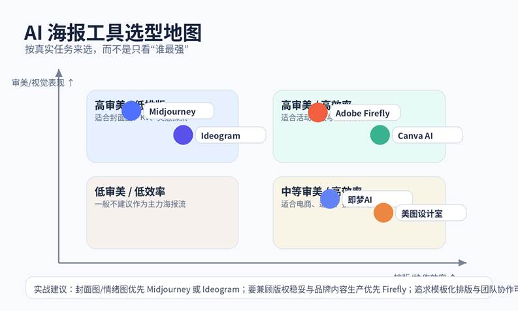Click the title AI 海报工具选型地图
Screen dimensions: 518x311
click(x=112, y=33)
